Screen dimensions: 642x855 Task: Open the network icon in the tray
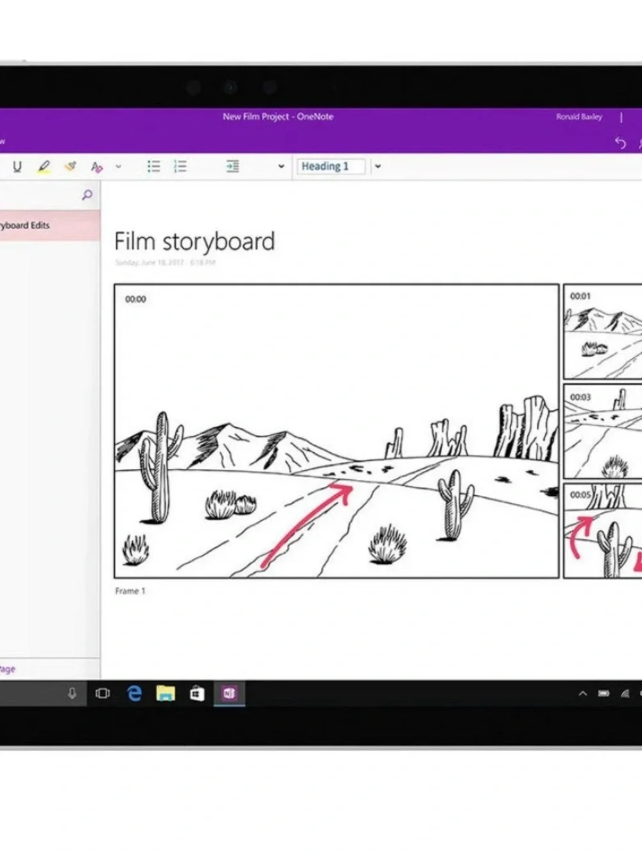click(625, 693)
